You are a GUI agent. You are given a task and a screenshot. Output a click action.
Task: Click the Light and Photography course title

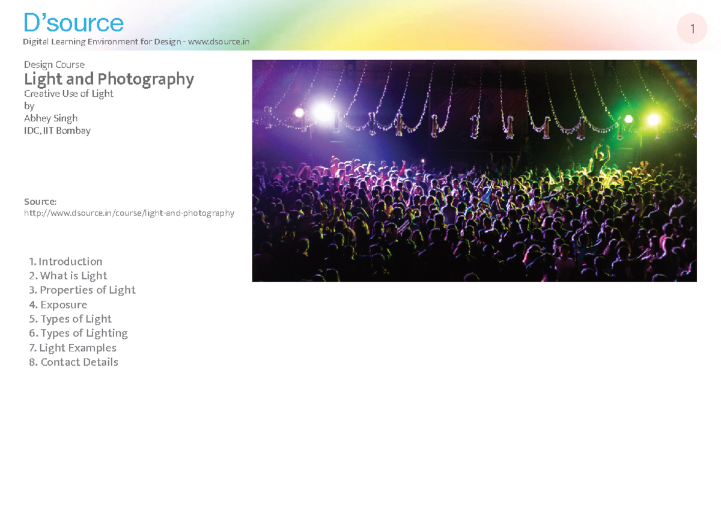click(108, 79)
